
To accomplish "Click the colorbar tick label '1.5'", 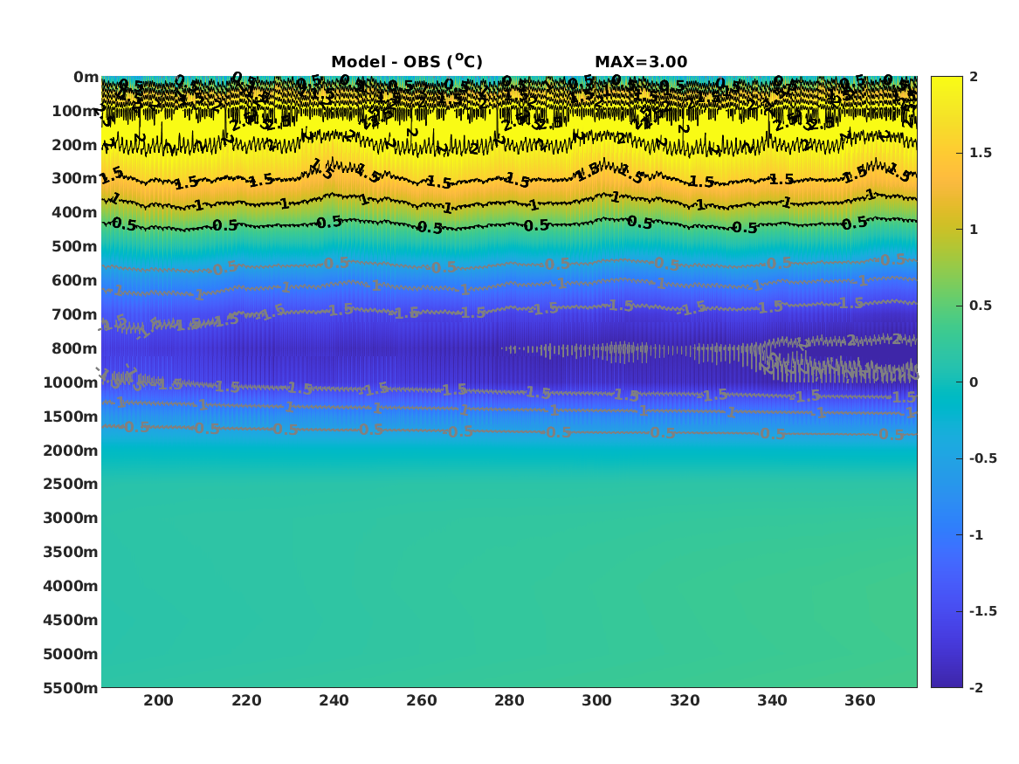I will (981, 153).
